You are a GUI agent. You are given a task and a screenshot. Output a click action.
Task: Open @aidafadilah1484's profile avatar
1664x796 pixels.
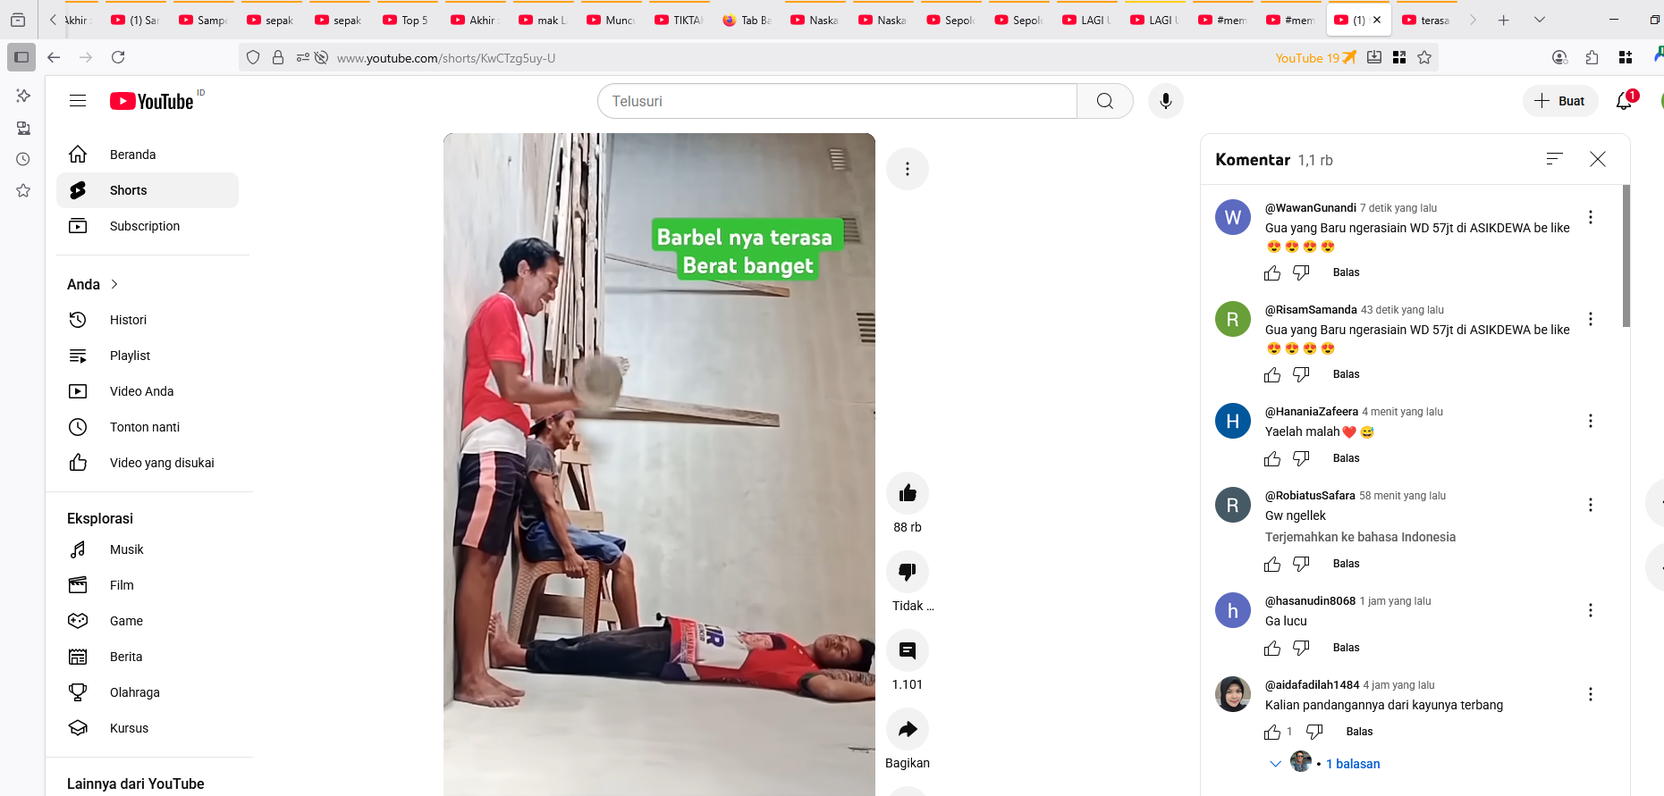(x=1233, y=694)
